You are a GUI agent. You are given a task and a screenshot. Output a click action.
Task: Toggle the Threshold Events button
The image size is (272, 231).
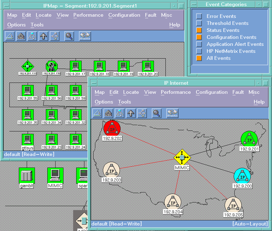tap(199, 23)
